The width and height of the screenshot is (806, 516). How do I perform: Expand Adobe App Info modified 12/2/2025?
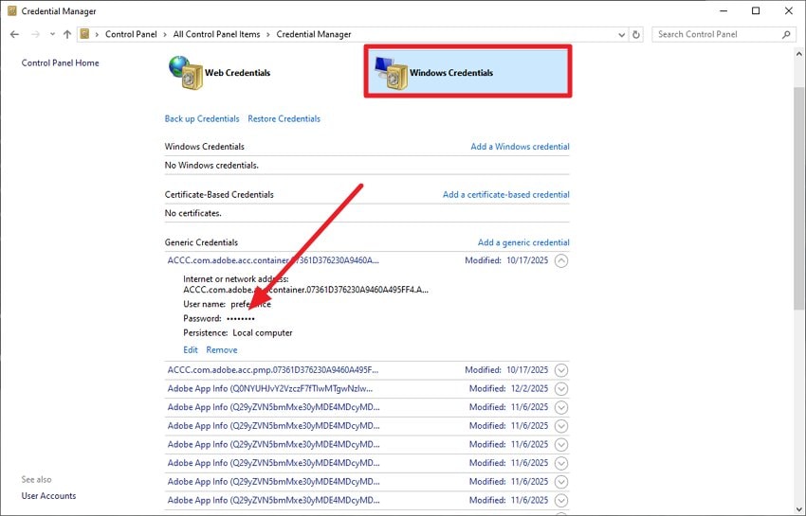[x=561, y=389]
